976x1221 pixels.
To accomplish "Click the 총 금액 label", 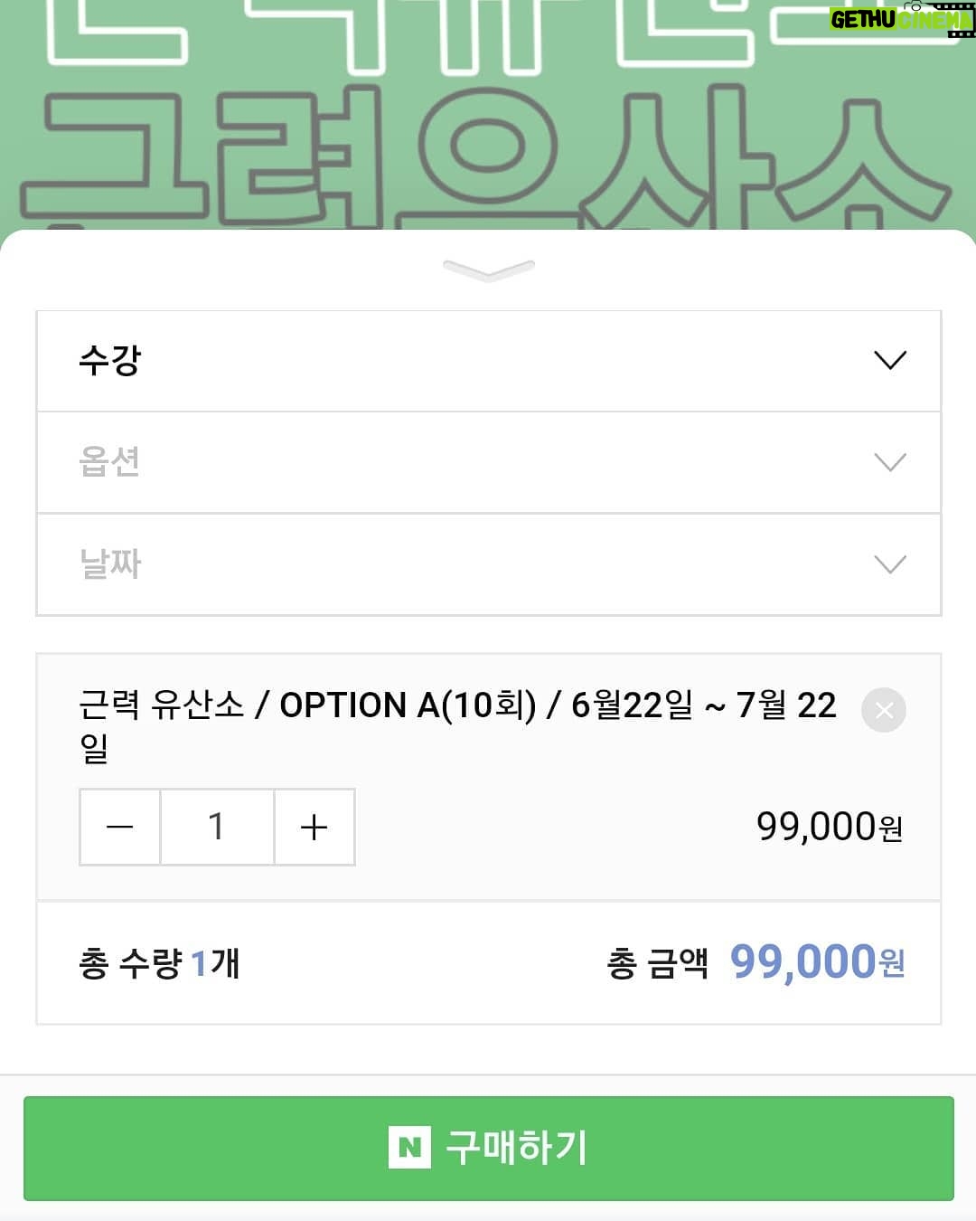I will (x=657, y=963).
